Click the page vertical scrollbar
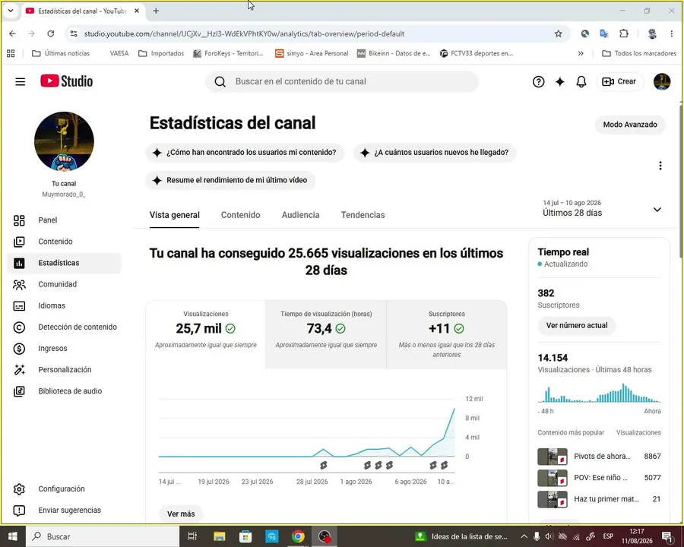 681,183
